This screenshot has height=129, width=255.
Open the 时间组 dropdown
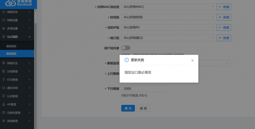click(x=169, y=17)
